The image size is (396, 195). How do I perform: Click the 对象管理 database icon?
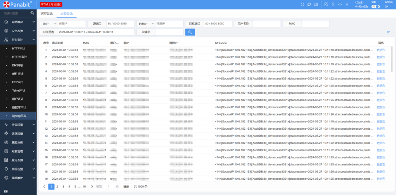6,151
